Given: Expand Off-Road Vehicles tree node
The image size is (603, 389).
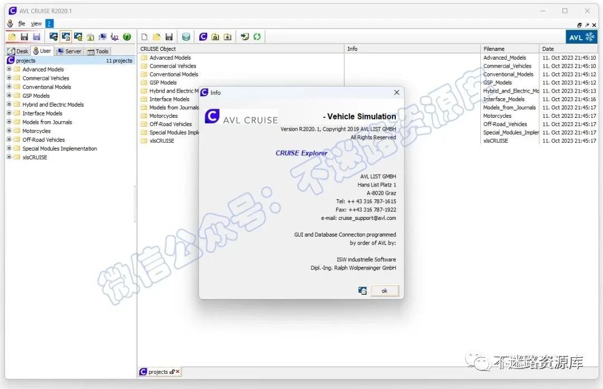Looking at the screenshot, I should 9,140.
